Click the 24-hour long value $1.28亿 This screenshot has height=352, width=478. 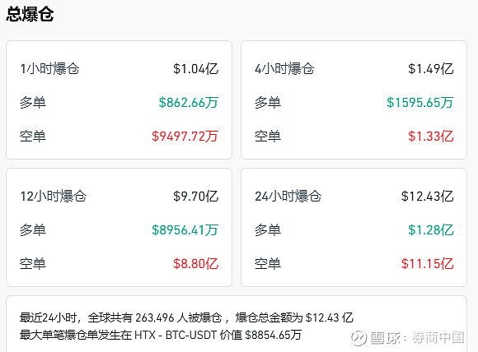431,230
